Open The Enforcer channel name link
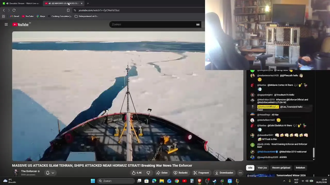The width and height of the screenshot is (330, 185). [x=29, y=171]
